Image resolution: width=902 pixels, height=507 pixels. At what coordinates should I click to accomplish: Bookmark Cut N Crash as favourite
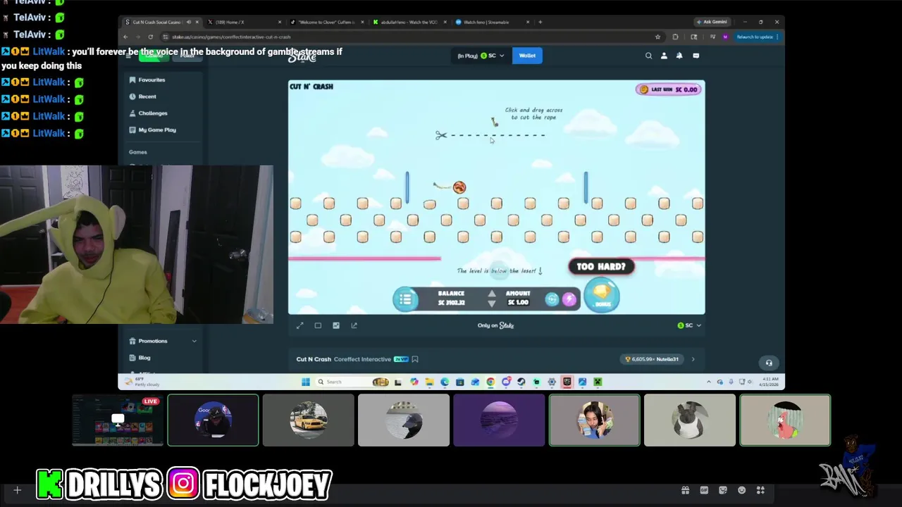point(415,359)
